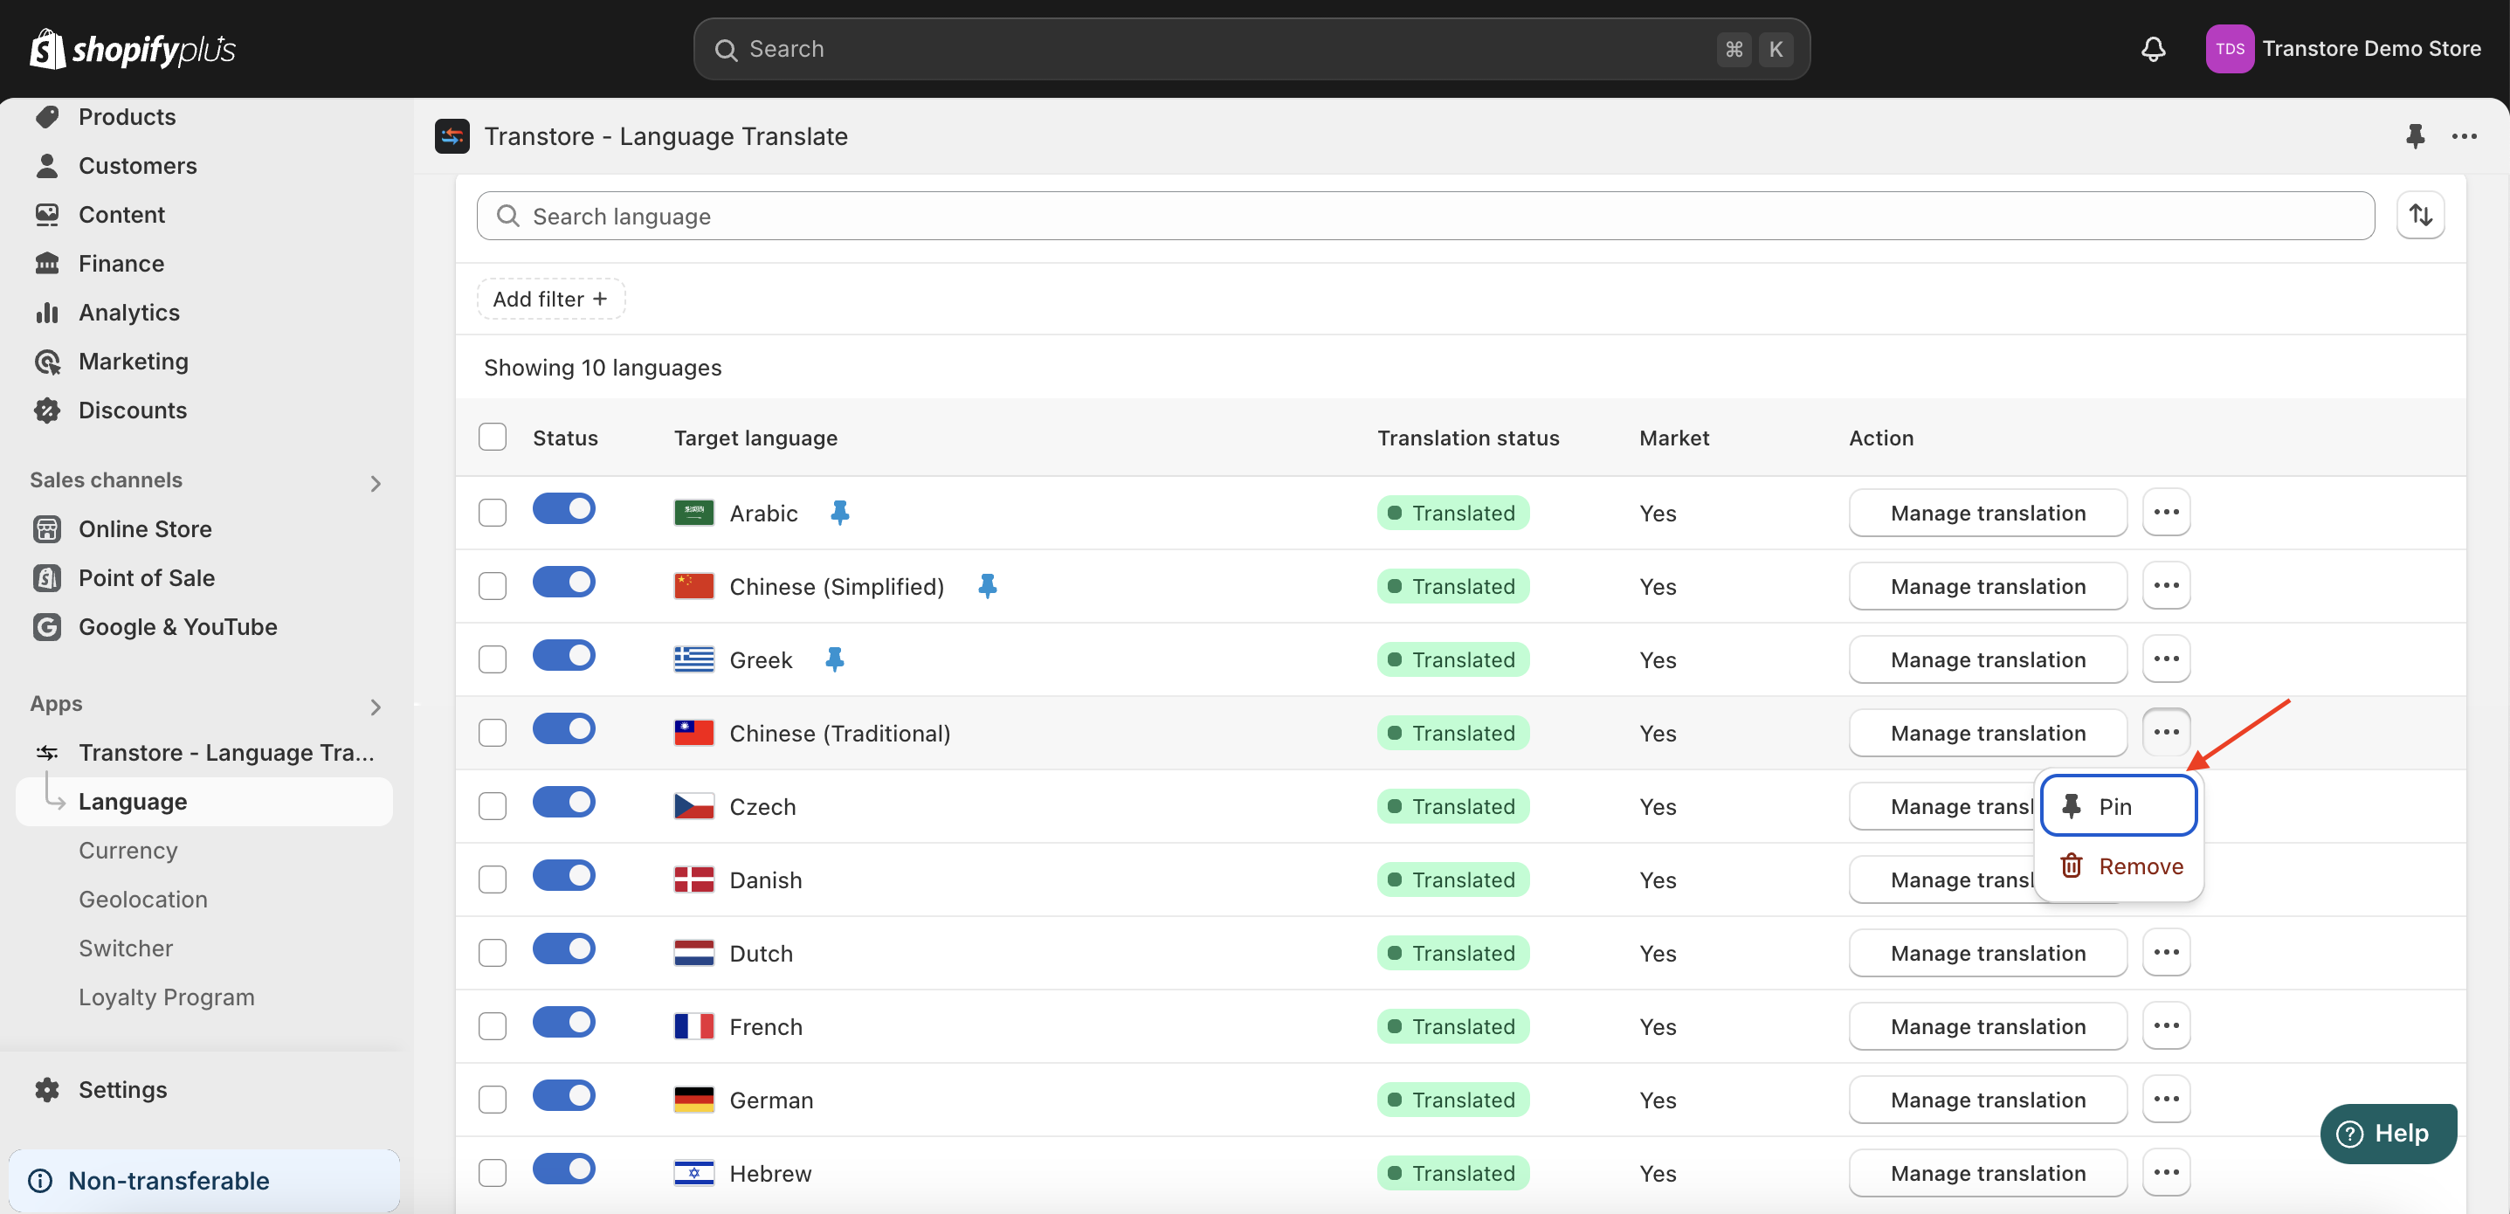Check the select-all languages checkbox
The image size is (2510, 1214).
(x=492, y=438)
